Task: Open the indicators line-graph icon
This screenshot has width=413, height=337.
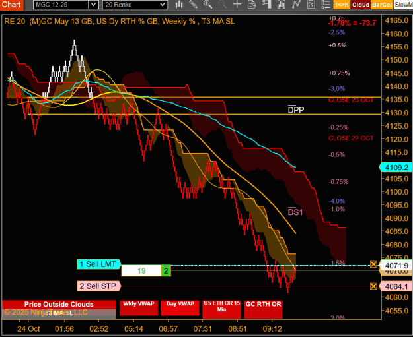Action: click(296, 5)
